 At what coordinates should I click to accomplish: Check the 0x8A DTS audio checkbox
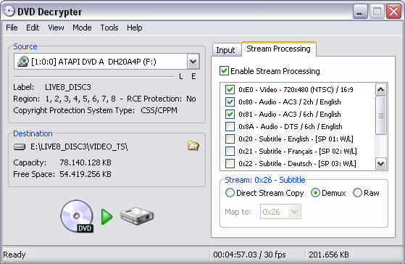[230, 126]
